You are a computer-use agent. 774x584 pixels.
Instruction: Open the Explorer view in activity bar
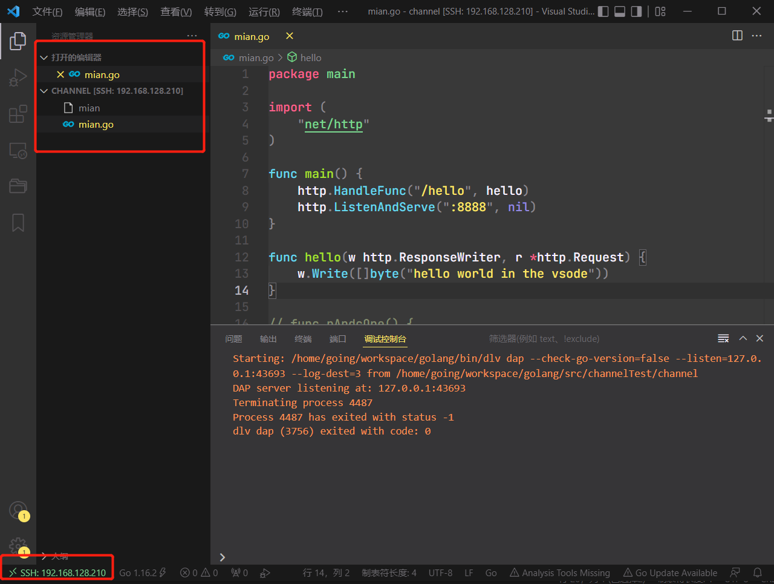(18, 41)
